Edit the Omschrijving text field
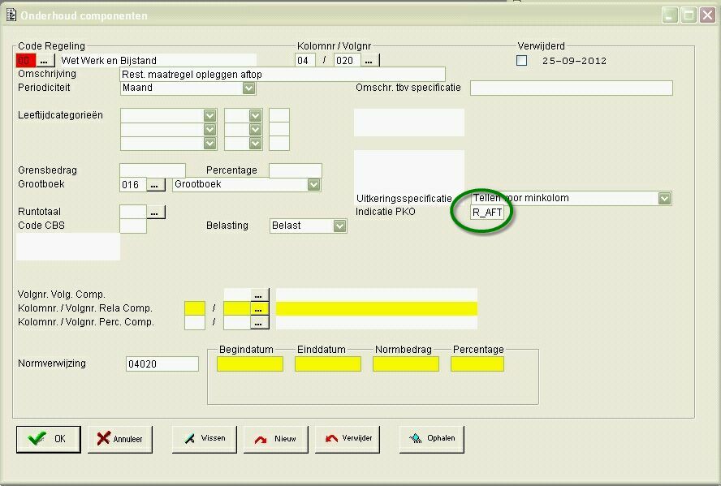This screenshot has height=486, width=721. pyautogui.click(x=283, y=75)
